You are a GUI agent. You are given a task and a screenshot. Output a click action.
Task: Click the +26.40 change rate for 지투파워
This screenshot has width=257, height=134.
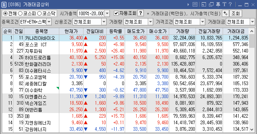(117, 51)
